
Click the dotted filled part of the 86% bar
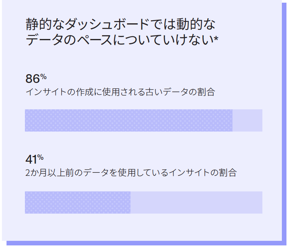click(129, 120)
